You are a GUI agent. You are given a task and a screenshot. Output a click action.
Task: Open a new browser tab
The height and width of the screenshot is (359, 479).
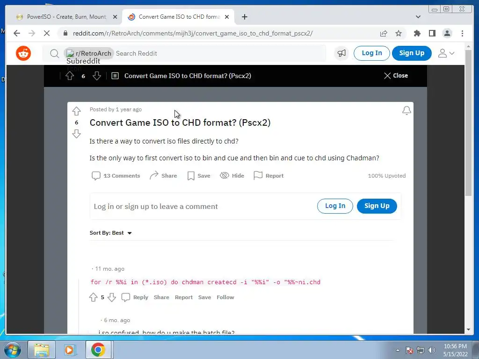coord(244,17)
